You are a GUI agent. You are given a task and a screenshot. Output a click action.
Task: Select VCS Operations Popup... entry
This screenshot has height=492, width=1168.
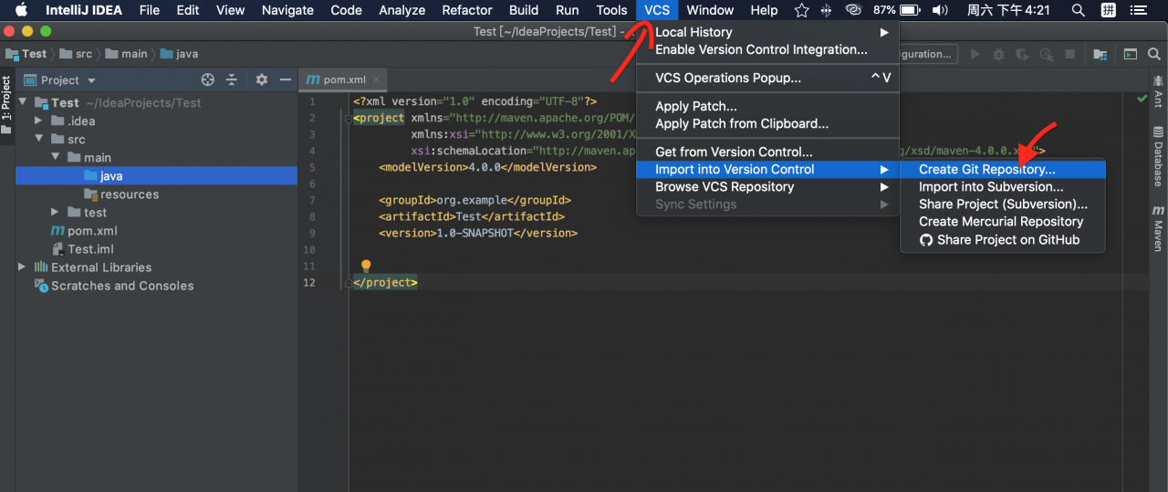[x=767, y=78]
